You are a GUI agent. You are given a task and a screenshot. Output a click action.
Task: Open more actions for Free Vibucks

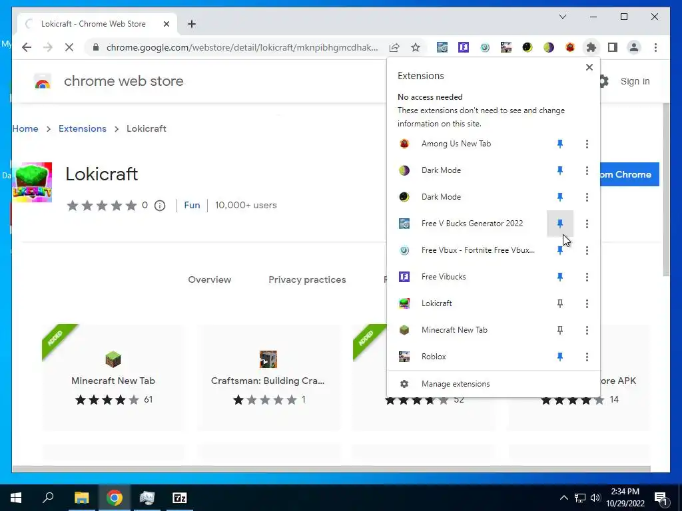pos(587,277)
